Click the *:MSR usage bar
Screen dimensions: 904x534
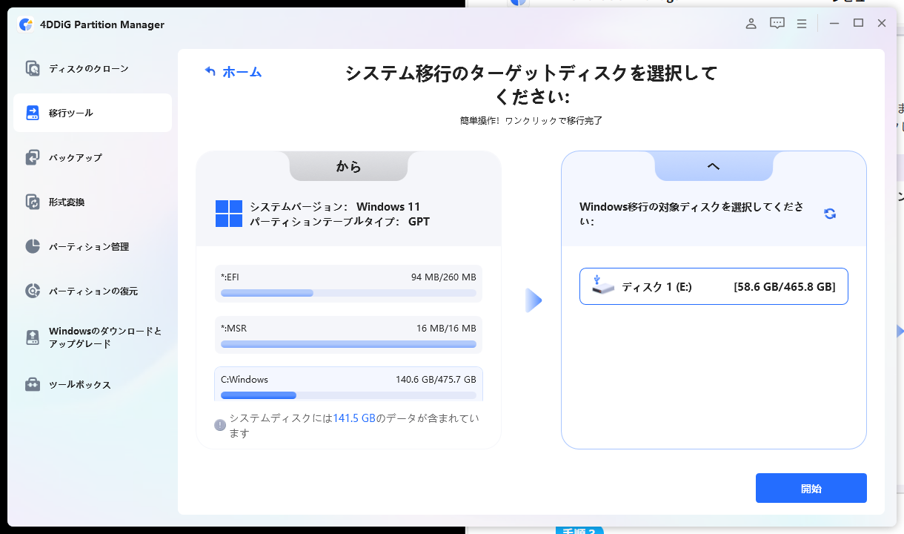click(x=348, y=344)
